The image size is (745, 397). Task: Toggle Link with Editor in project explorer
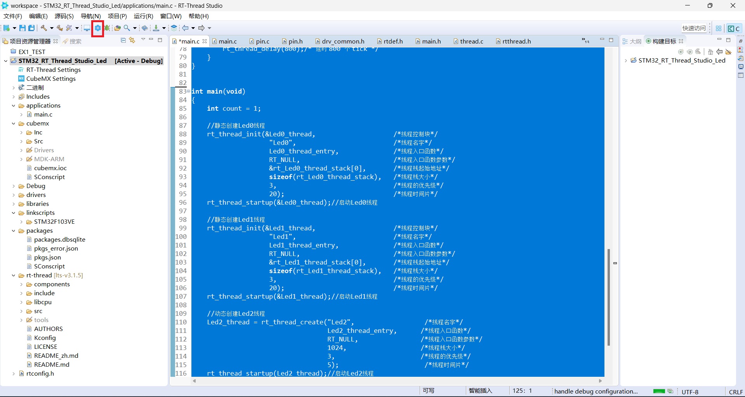[132, 40]
